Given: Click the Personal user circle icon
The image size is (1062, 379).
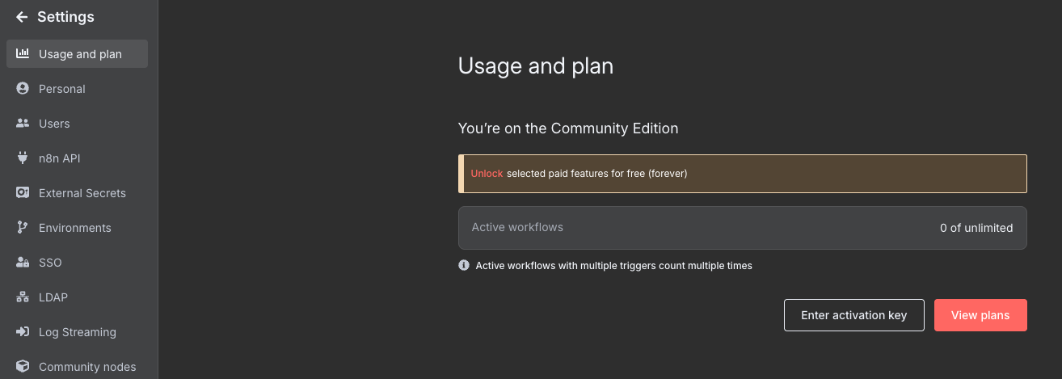Looking at the screenshot, I should pos(23,89).
